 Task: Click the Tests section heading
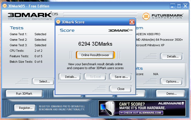click(x=17, y=28)
